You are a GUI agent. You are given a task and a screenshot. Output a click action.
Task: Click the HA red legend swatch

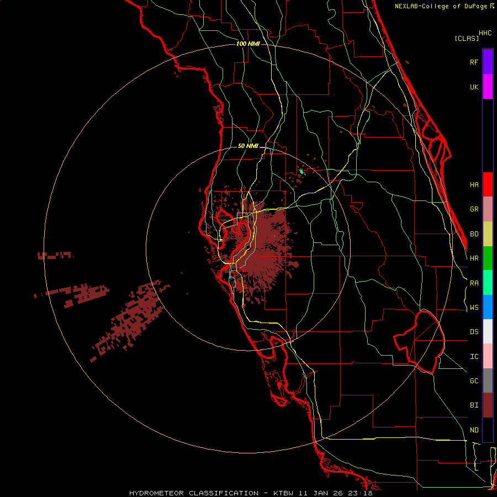488,184
